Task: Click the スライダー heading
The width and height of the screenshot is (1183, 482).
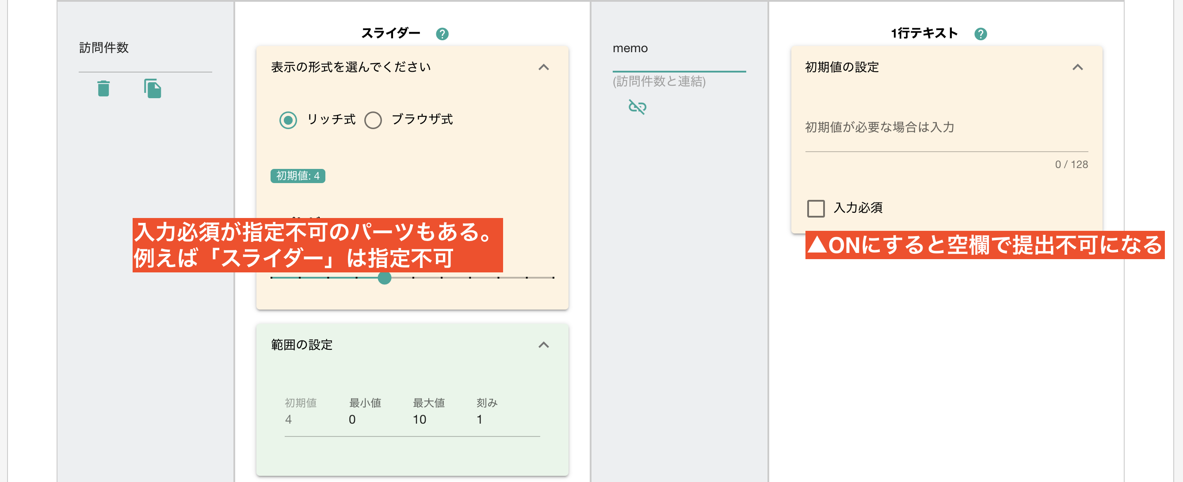Action: click(x=390, y=34)
